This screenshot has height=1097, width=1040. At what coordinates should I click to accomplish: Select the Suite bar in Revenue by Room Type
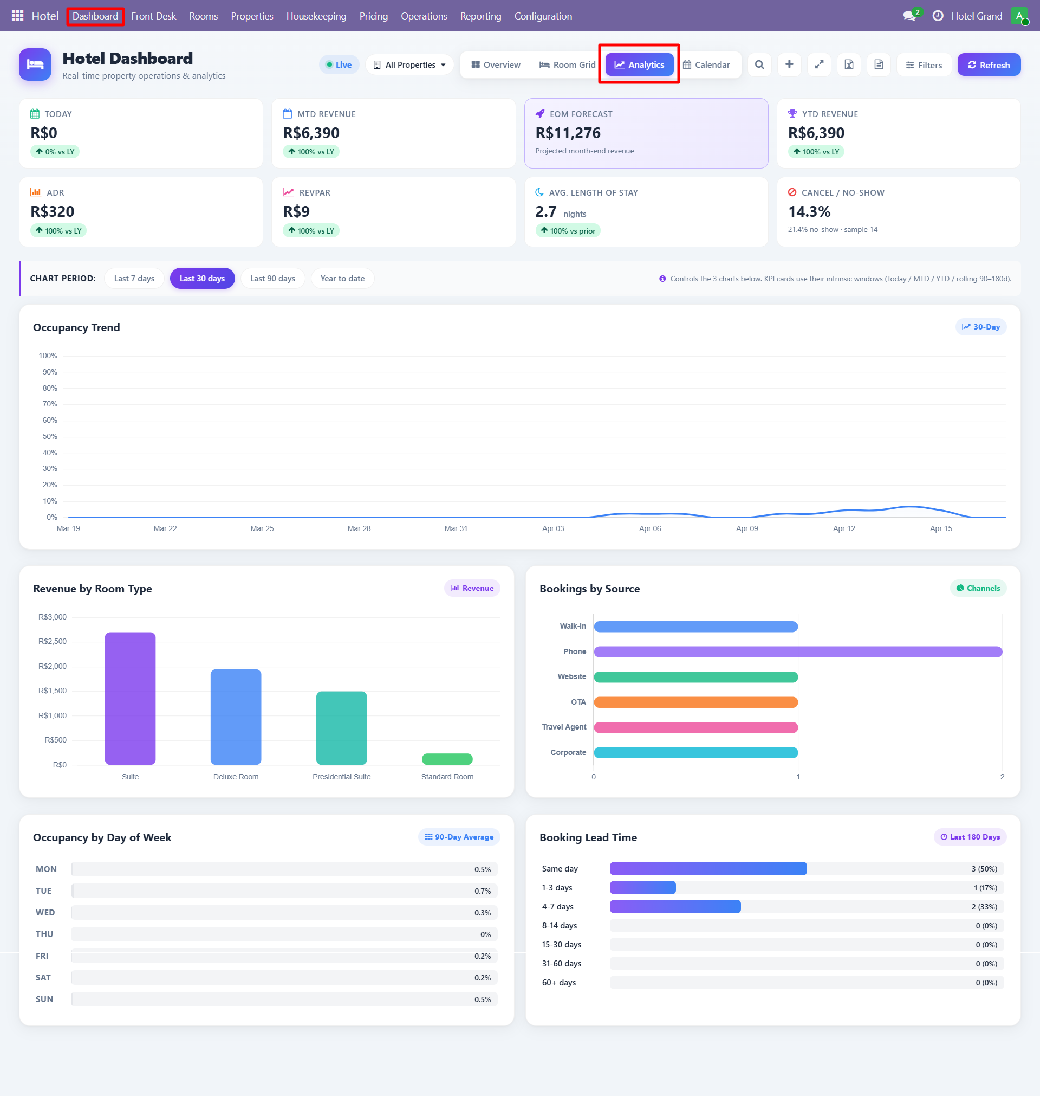(129, 699)
